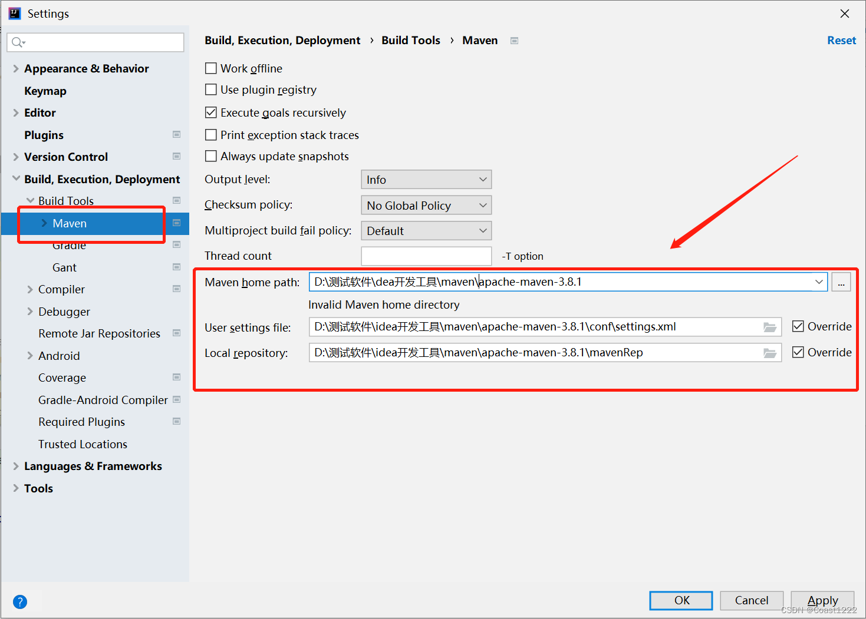This screenshot has height=619, width=866.
Task: Browse Maven home path with ellipsis button
Action: tap(841, 282)
